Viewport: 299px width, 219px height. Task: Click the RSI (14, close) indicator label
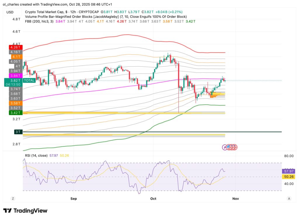[x=36, y=155]
